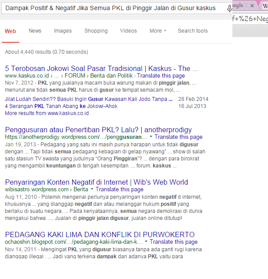Screen dimensions: 268x279
Task: Click the snippet date 'Nov 7, 2012'
Action: [x=19, y=83]
